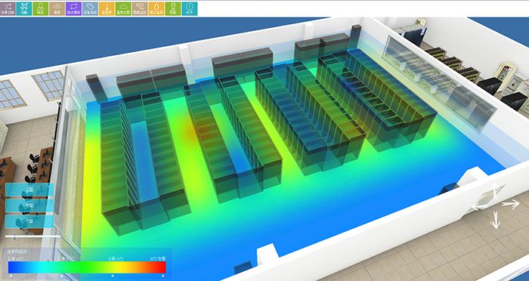Open the teal info circle about button

click(x=190, y=8)
